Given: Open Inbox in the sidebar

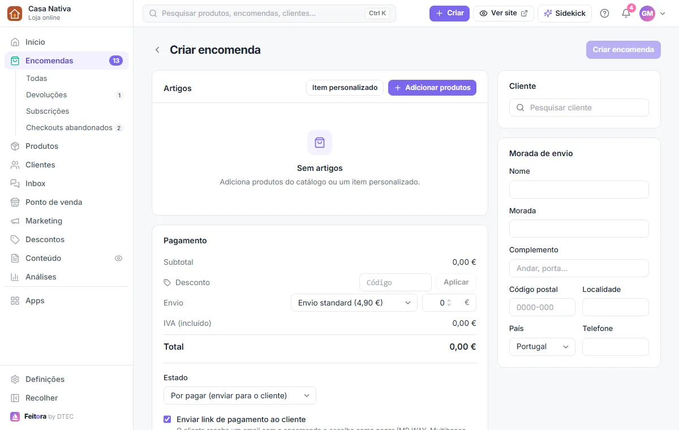Looking at the screenshot, I should pyautogui.click(x=67, y=183).
